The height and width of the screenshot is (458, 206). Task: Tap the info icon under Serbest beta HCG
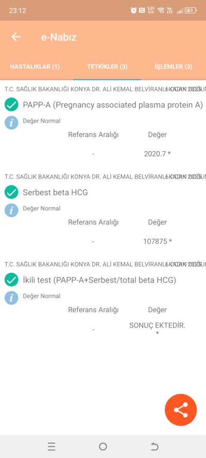[x=11, y=210]
